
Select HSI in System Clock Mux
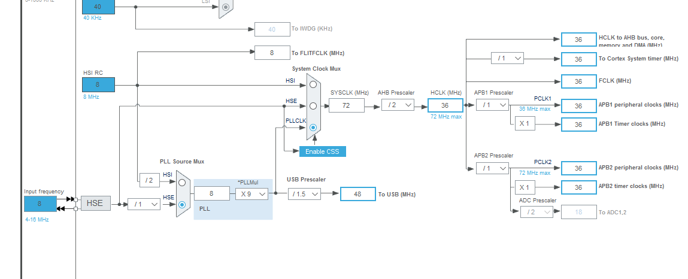point(313,84)
